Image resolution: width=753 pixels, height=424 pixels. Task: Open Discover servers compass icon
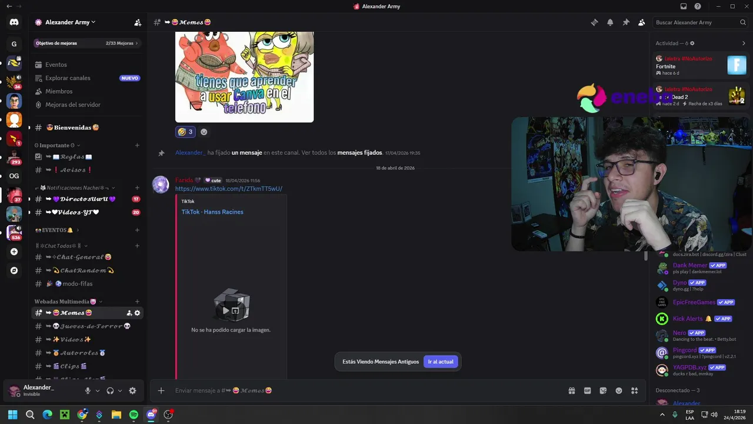pos(14,270)
